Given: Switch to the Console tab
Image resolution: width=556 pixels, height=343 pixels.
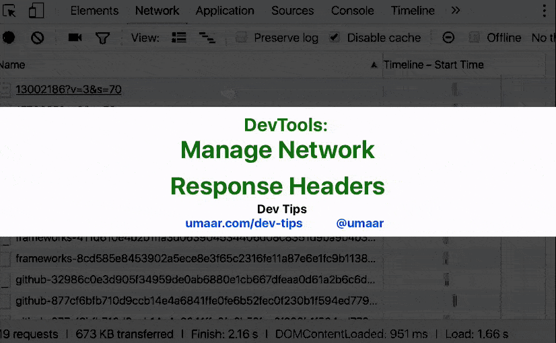Looking at the screenshot, I should (x=353, y=11).
